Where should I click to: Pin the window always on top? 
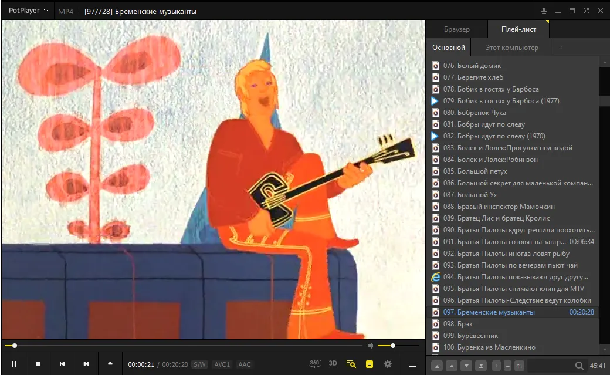(x=544, y=11)
